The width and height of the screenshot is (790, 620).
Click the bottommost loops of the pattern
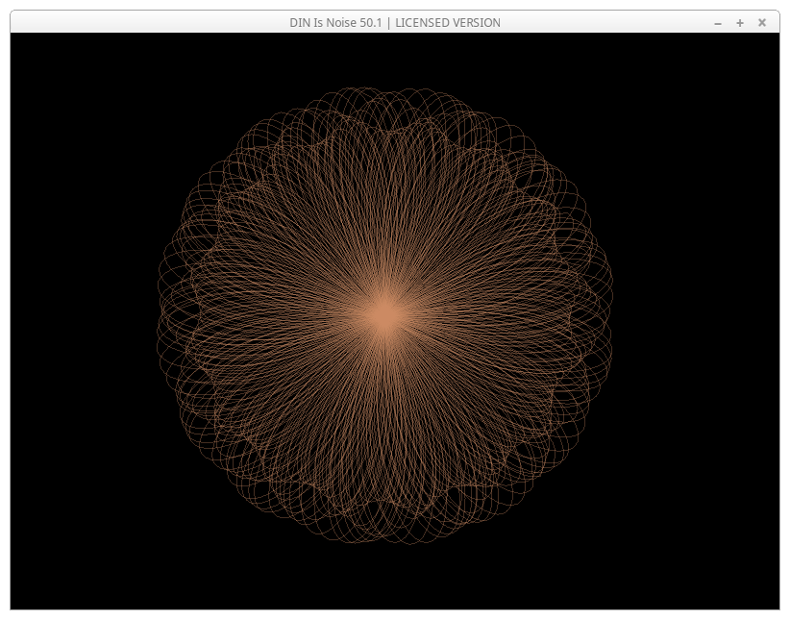(x=384, y=538)
